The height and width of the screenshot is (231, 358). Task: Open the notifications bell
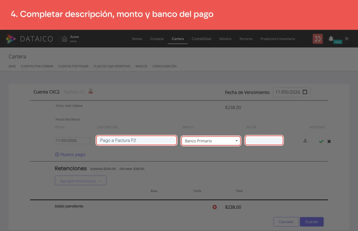pyautogui.click(x=331, y=39)
